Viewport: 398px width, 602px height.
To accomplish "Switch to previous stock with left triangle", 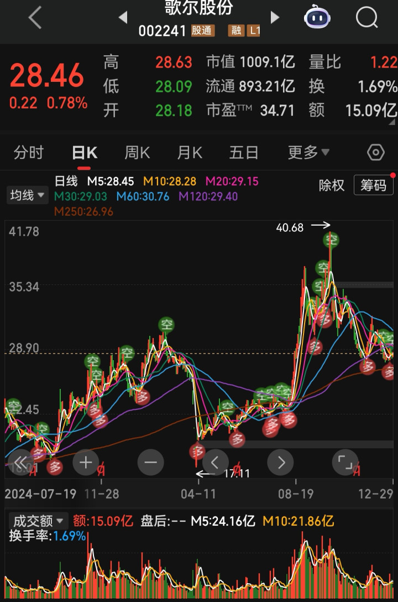I will pyautogui.click(x=123, y=17).
